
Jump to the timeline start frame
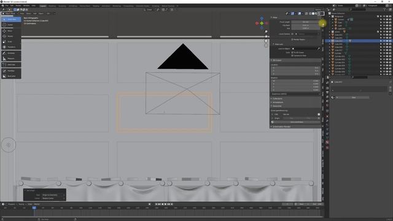pyautogui.click(x=156, y=204)
